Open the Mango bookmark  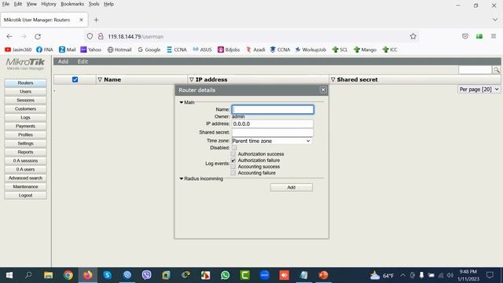click(365, 50)
